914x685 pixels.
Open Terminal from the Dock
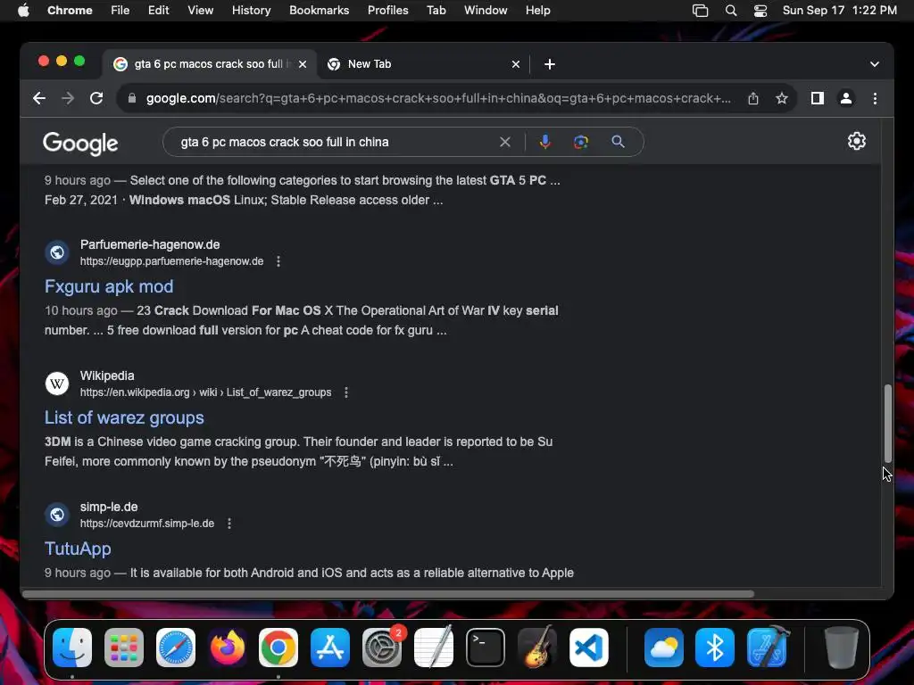(x=485, y=648)
